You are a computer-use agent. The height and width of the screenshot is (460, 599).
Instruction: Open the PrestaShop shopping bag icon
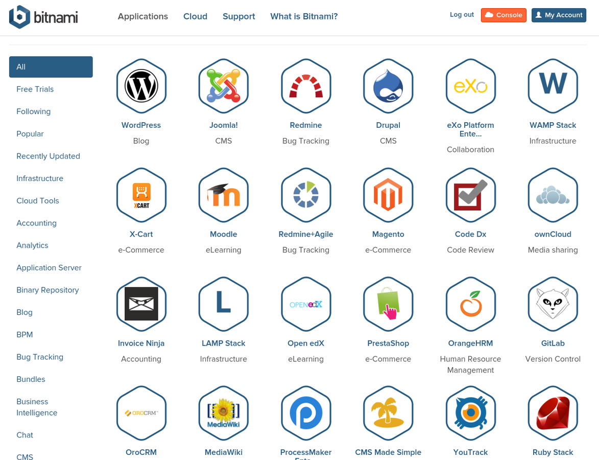[x=388, y=304]
